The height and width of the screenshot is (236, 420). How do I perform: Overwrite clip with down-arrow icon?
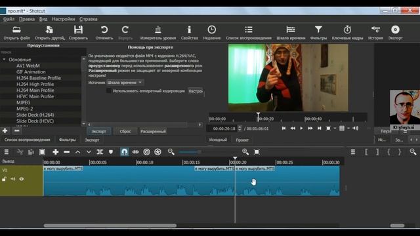[x=89, y=152]
